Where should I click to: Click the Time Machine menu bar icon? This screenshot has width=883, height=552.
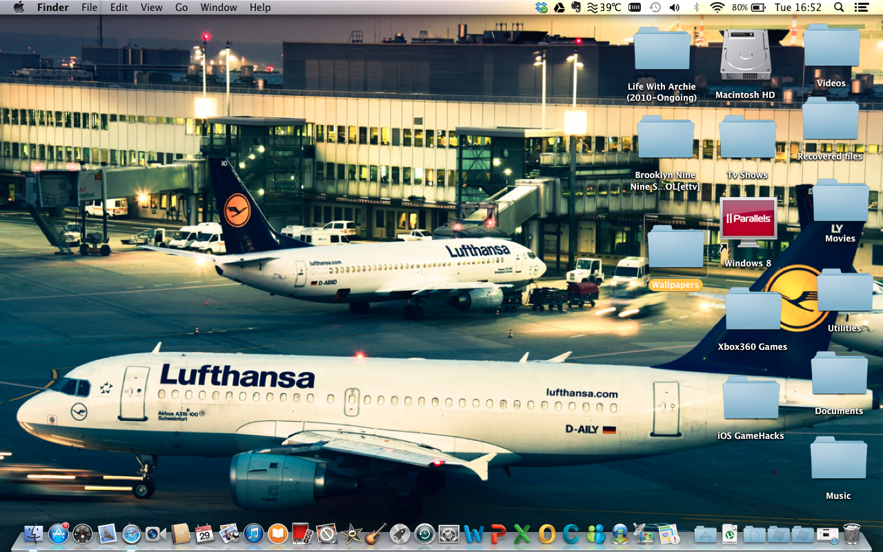click(655, 8)
